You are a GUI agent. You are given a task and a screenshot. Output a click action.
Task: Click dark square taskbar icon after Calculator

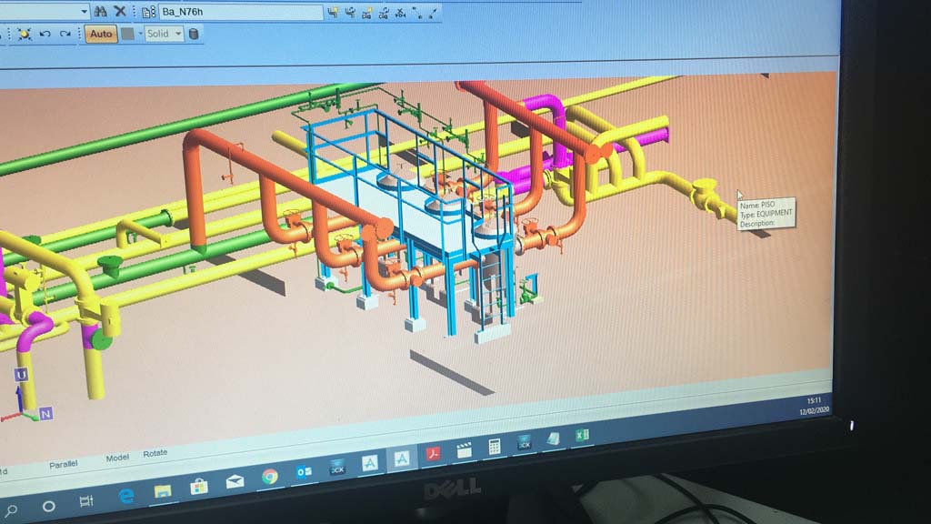pyautogui.click(x=524, y=443)
